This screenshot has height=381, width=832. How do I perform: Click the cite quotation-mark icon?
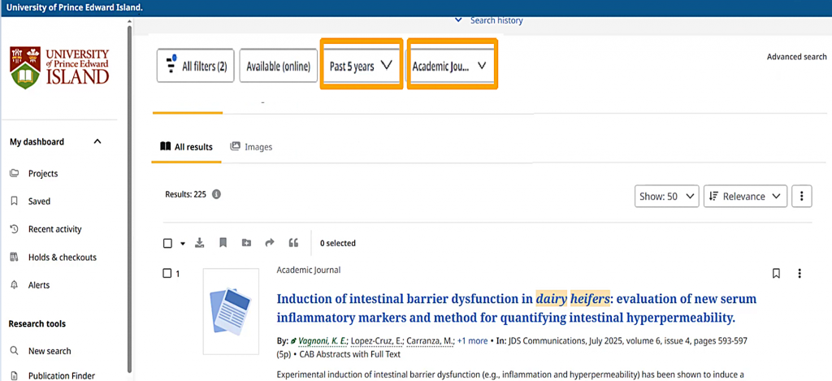pos(293,243)
